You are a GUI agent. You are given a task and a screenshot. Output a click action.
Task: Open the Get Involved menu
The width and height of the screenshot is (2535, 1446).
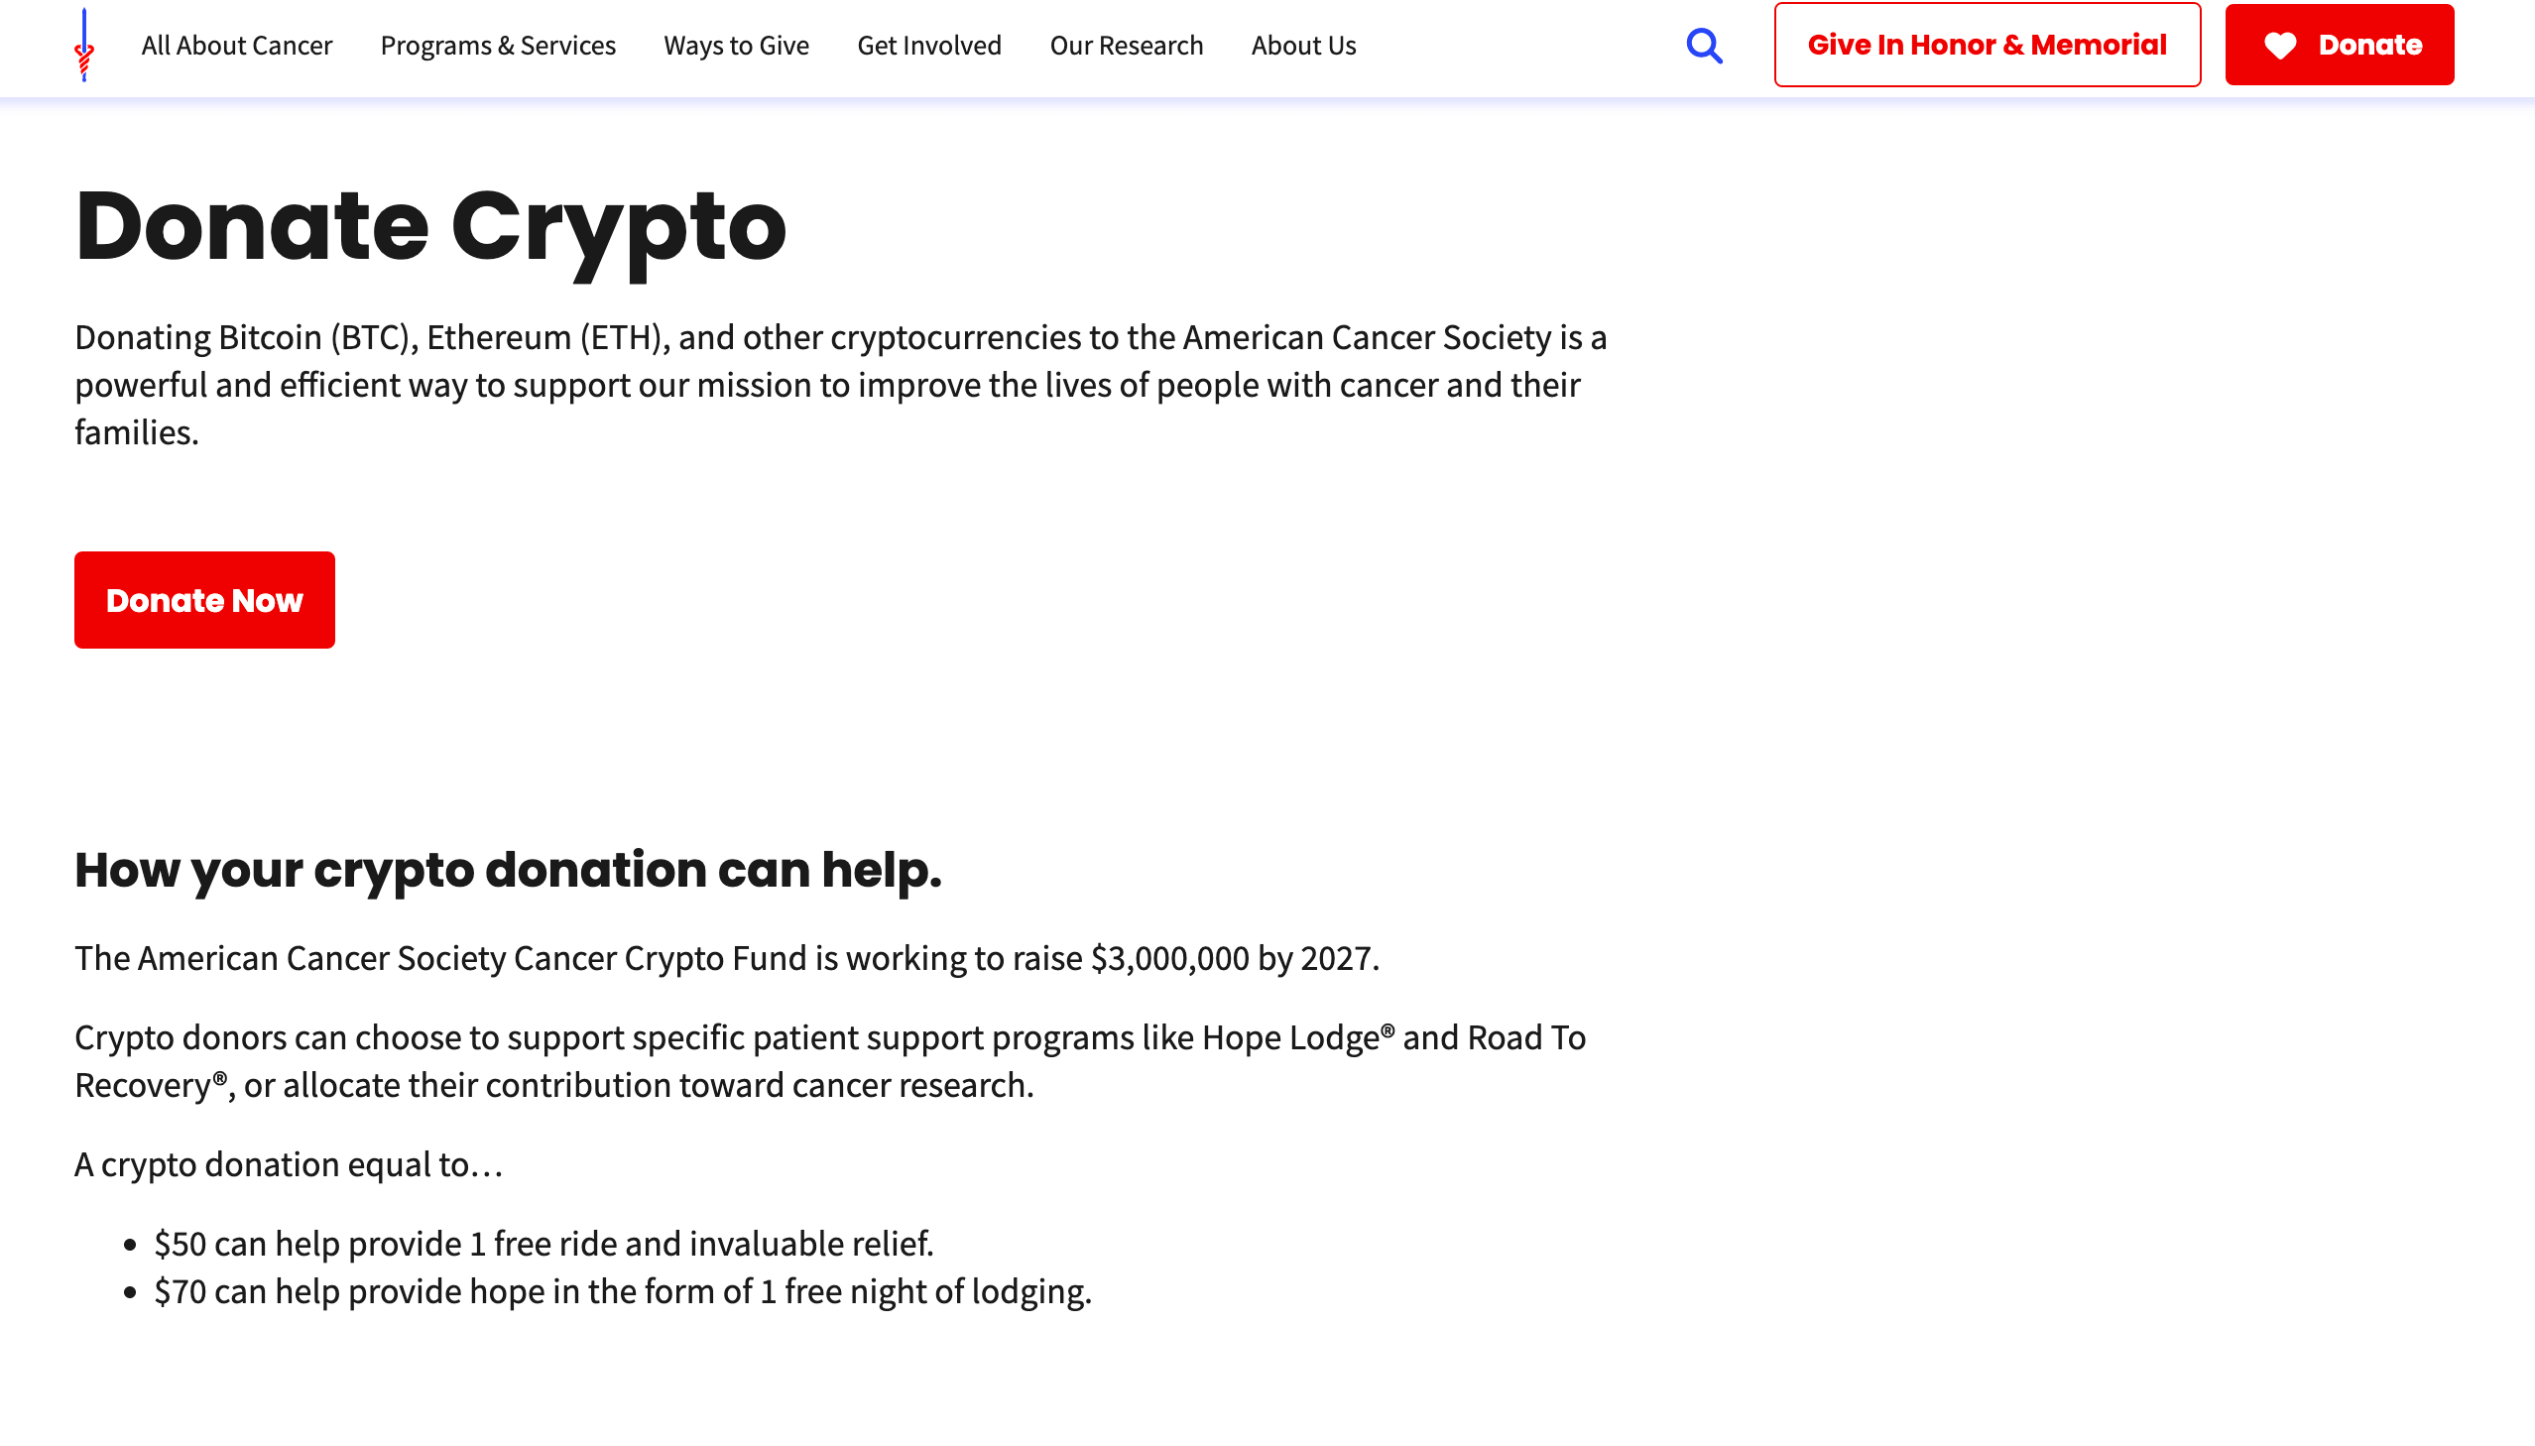(x=929, y=46)
